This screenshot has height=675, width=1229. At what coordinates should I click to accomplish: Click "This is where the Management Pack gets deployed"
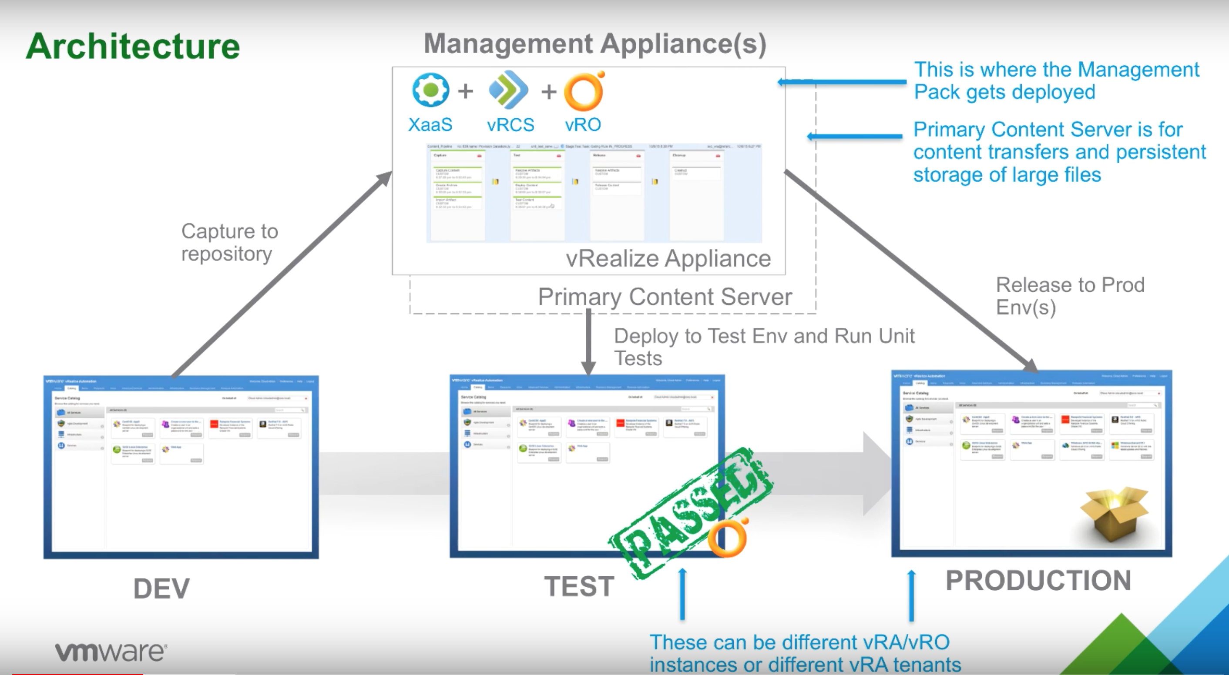point(1056,80)
